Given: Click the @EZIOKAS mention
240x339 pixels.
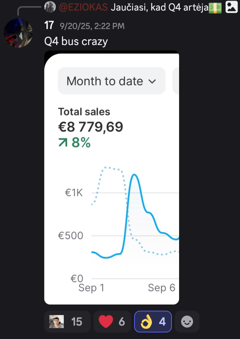Looking at the screenshot, I should point(83,7).
